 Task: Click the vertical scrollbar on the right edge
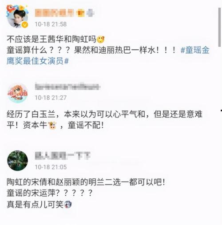pos(220,27)
